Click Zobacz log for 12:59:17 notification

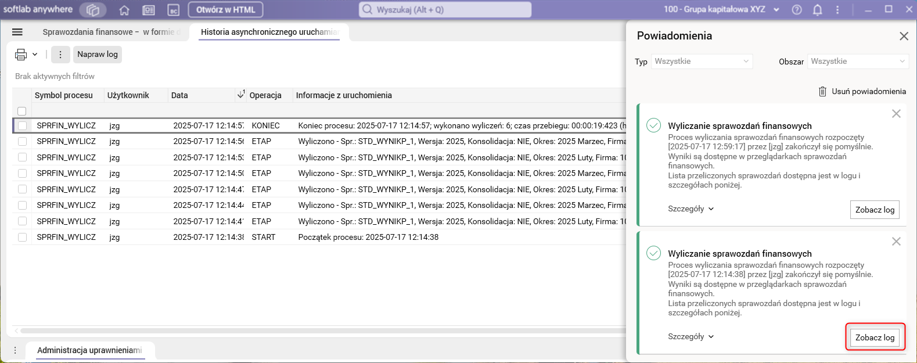click(x=875, y=210)
